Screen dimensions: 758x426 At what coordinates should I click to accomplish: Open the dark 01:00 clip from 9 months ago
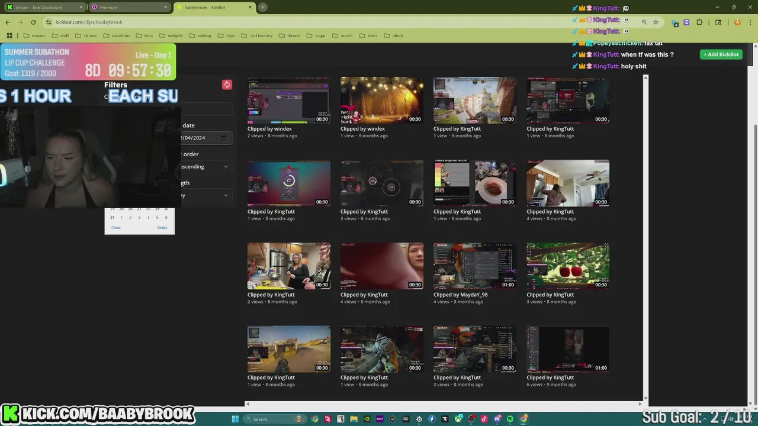[x=568, y=349]
